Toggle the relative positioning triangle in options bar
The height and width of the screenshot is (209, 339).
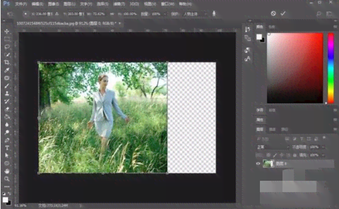click(57, 14)
